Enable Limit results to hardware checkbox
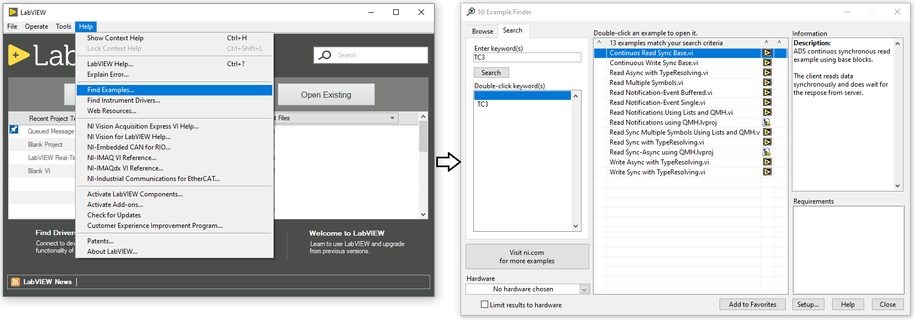Screen dimensions: 915x320 click(x=485, y=305)
